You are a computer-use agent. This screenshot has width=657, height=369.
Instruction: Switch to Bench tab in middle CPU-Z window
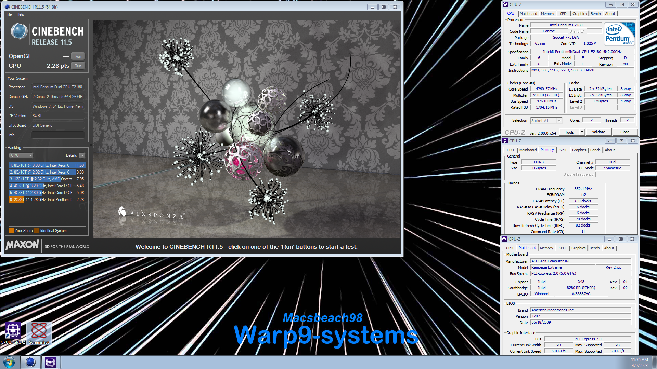(x=595, y=150)
